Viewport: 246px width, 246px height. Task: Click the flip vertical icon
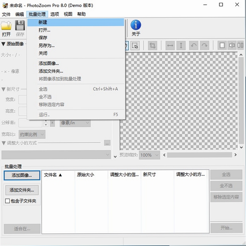tap(181, 46)
